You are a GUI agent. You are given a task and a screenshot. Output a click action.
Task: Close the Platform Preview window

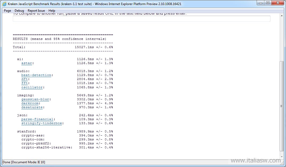tap(278, 3)
